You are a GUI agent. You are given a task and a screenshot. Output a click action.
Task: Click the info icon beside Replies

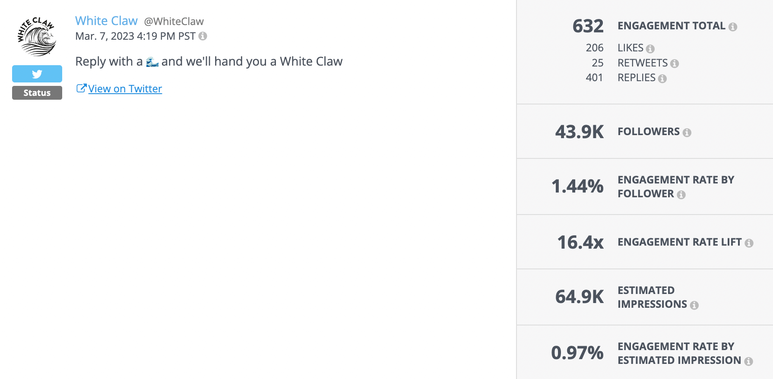coord(662,78)
